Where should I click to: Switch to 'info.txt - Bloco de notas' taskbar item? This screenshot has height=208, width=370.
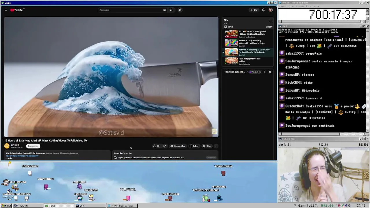(x=121, y=206)
